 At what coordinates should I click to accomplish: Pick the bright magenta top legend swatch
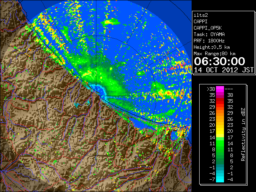pyautogui.click(x=220, y=89)
